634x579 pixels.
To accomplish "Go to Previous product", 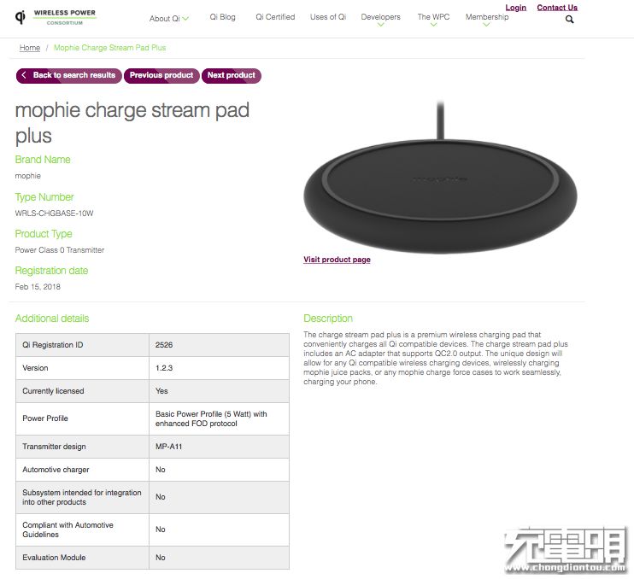I will pyautogui.click(x=161, y=75).
